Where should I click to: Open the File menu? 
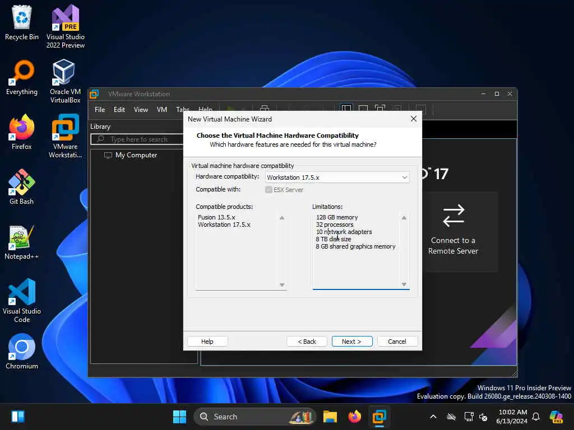tap(100, 109)
